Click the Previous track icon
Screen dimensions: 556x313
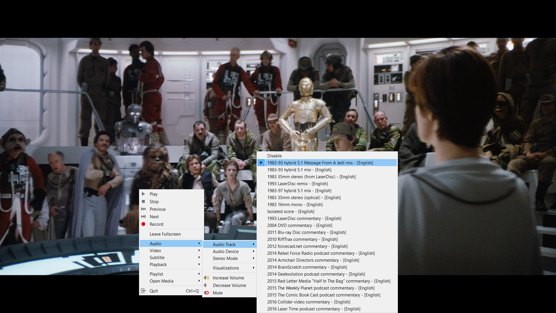143,209
